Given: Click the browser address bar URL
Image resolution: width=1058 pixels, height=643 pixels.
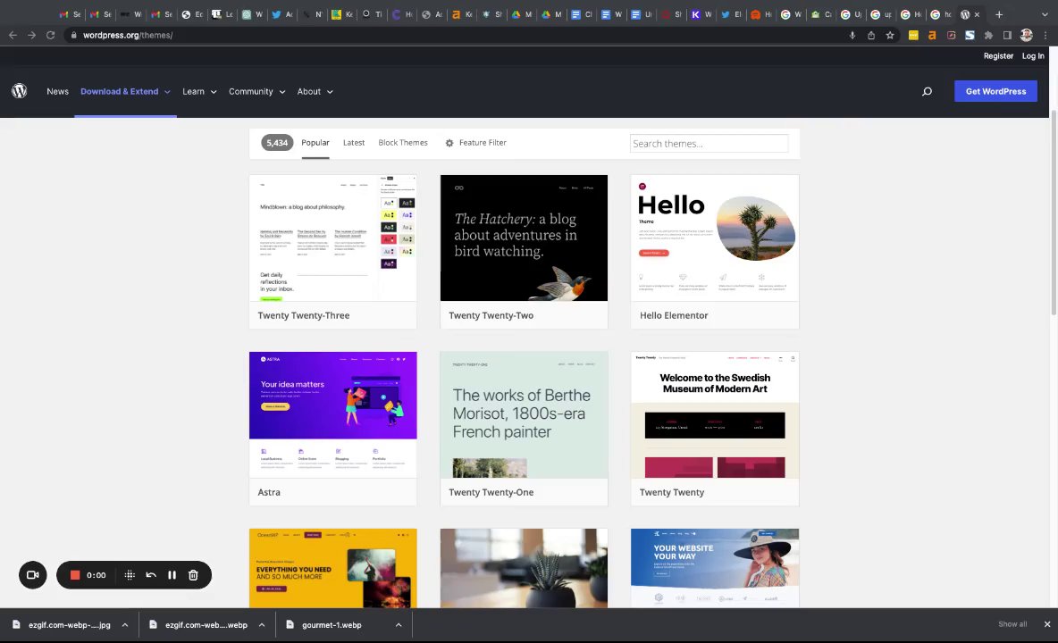Looking at the screenshot, I should (128, 35).
